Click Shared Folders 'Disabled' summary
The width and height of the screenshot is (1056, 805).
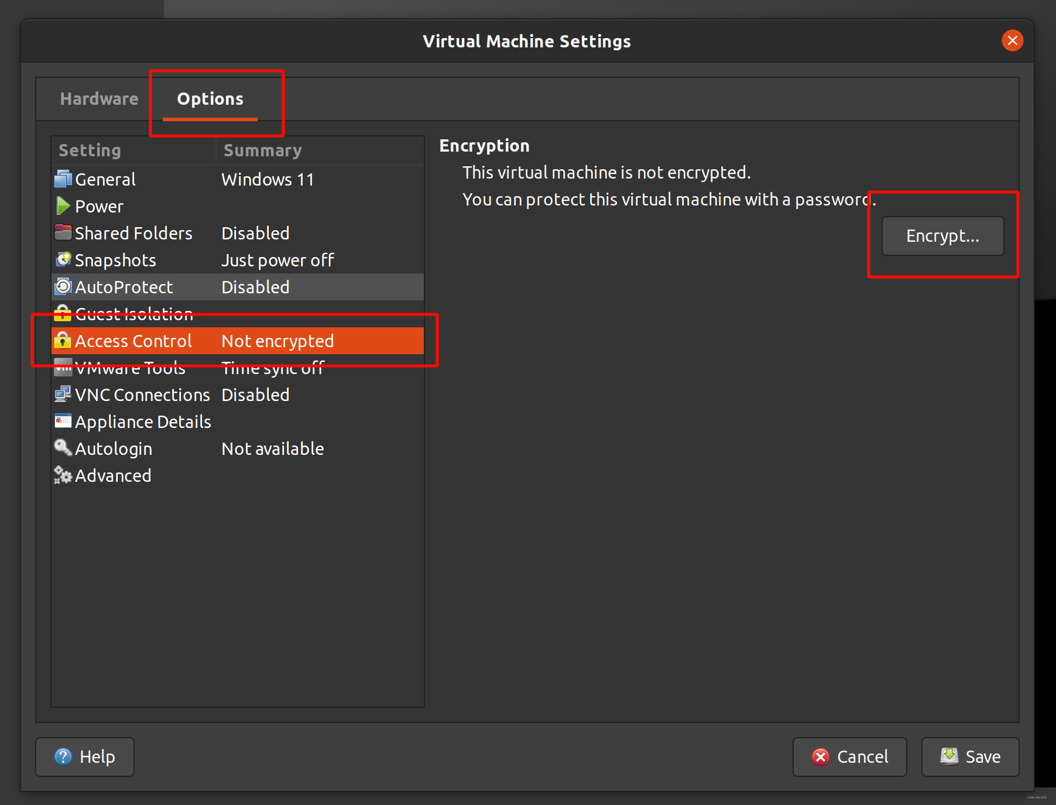255,233
